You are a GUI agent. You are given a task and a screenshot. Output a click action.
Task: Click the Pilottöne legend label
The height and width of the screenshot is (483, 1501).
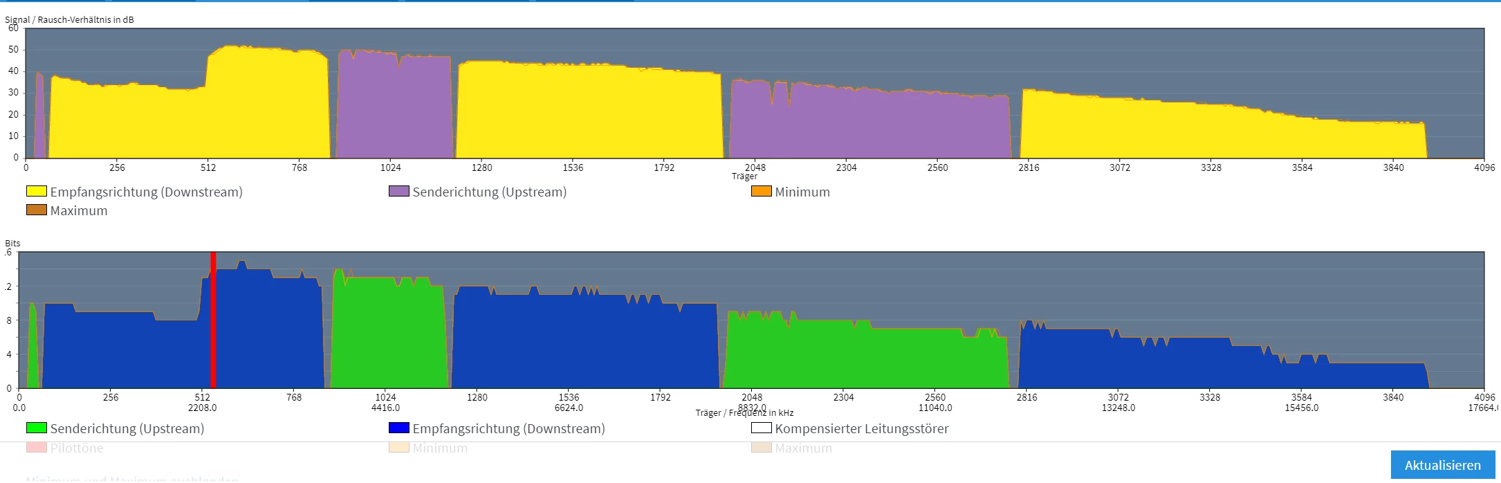click(x=77, y=448)
